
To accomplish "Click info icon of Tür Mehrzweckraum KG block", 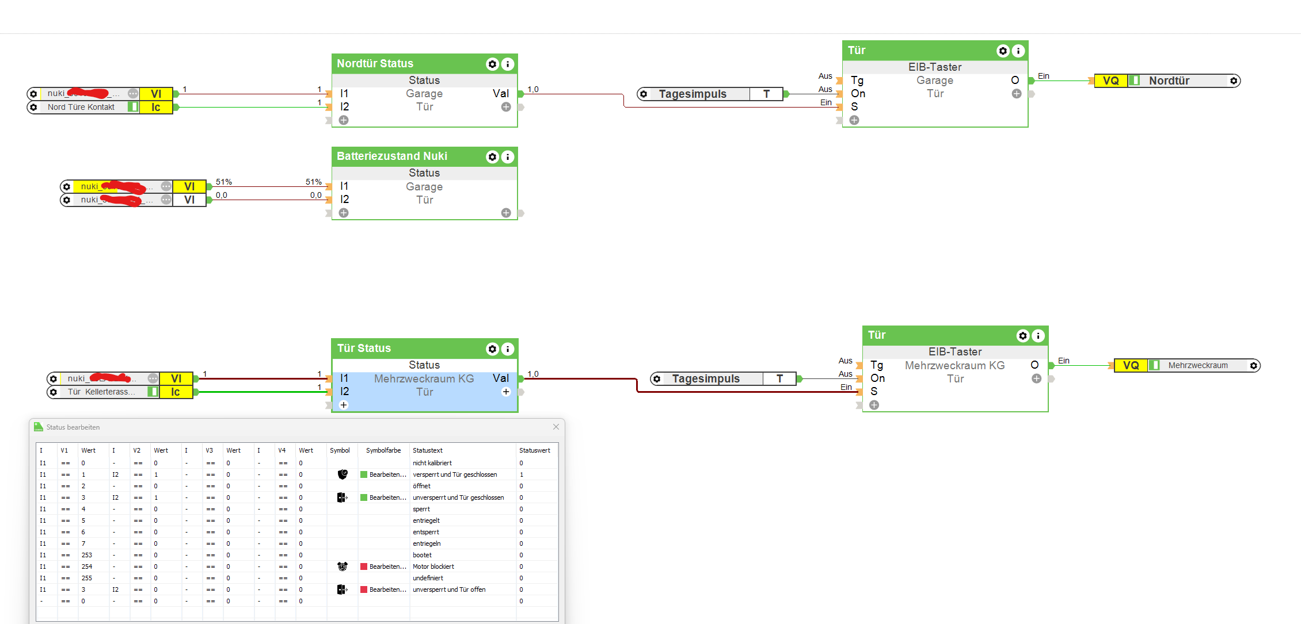I will point(1038,336).
